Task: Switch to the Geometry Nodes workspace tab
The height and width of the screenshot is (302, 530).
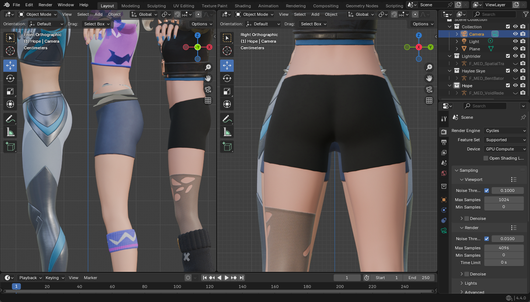Action: point(362,6)
